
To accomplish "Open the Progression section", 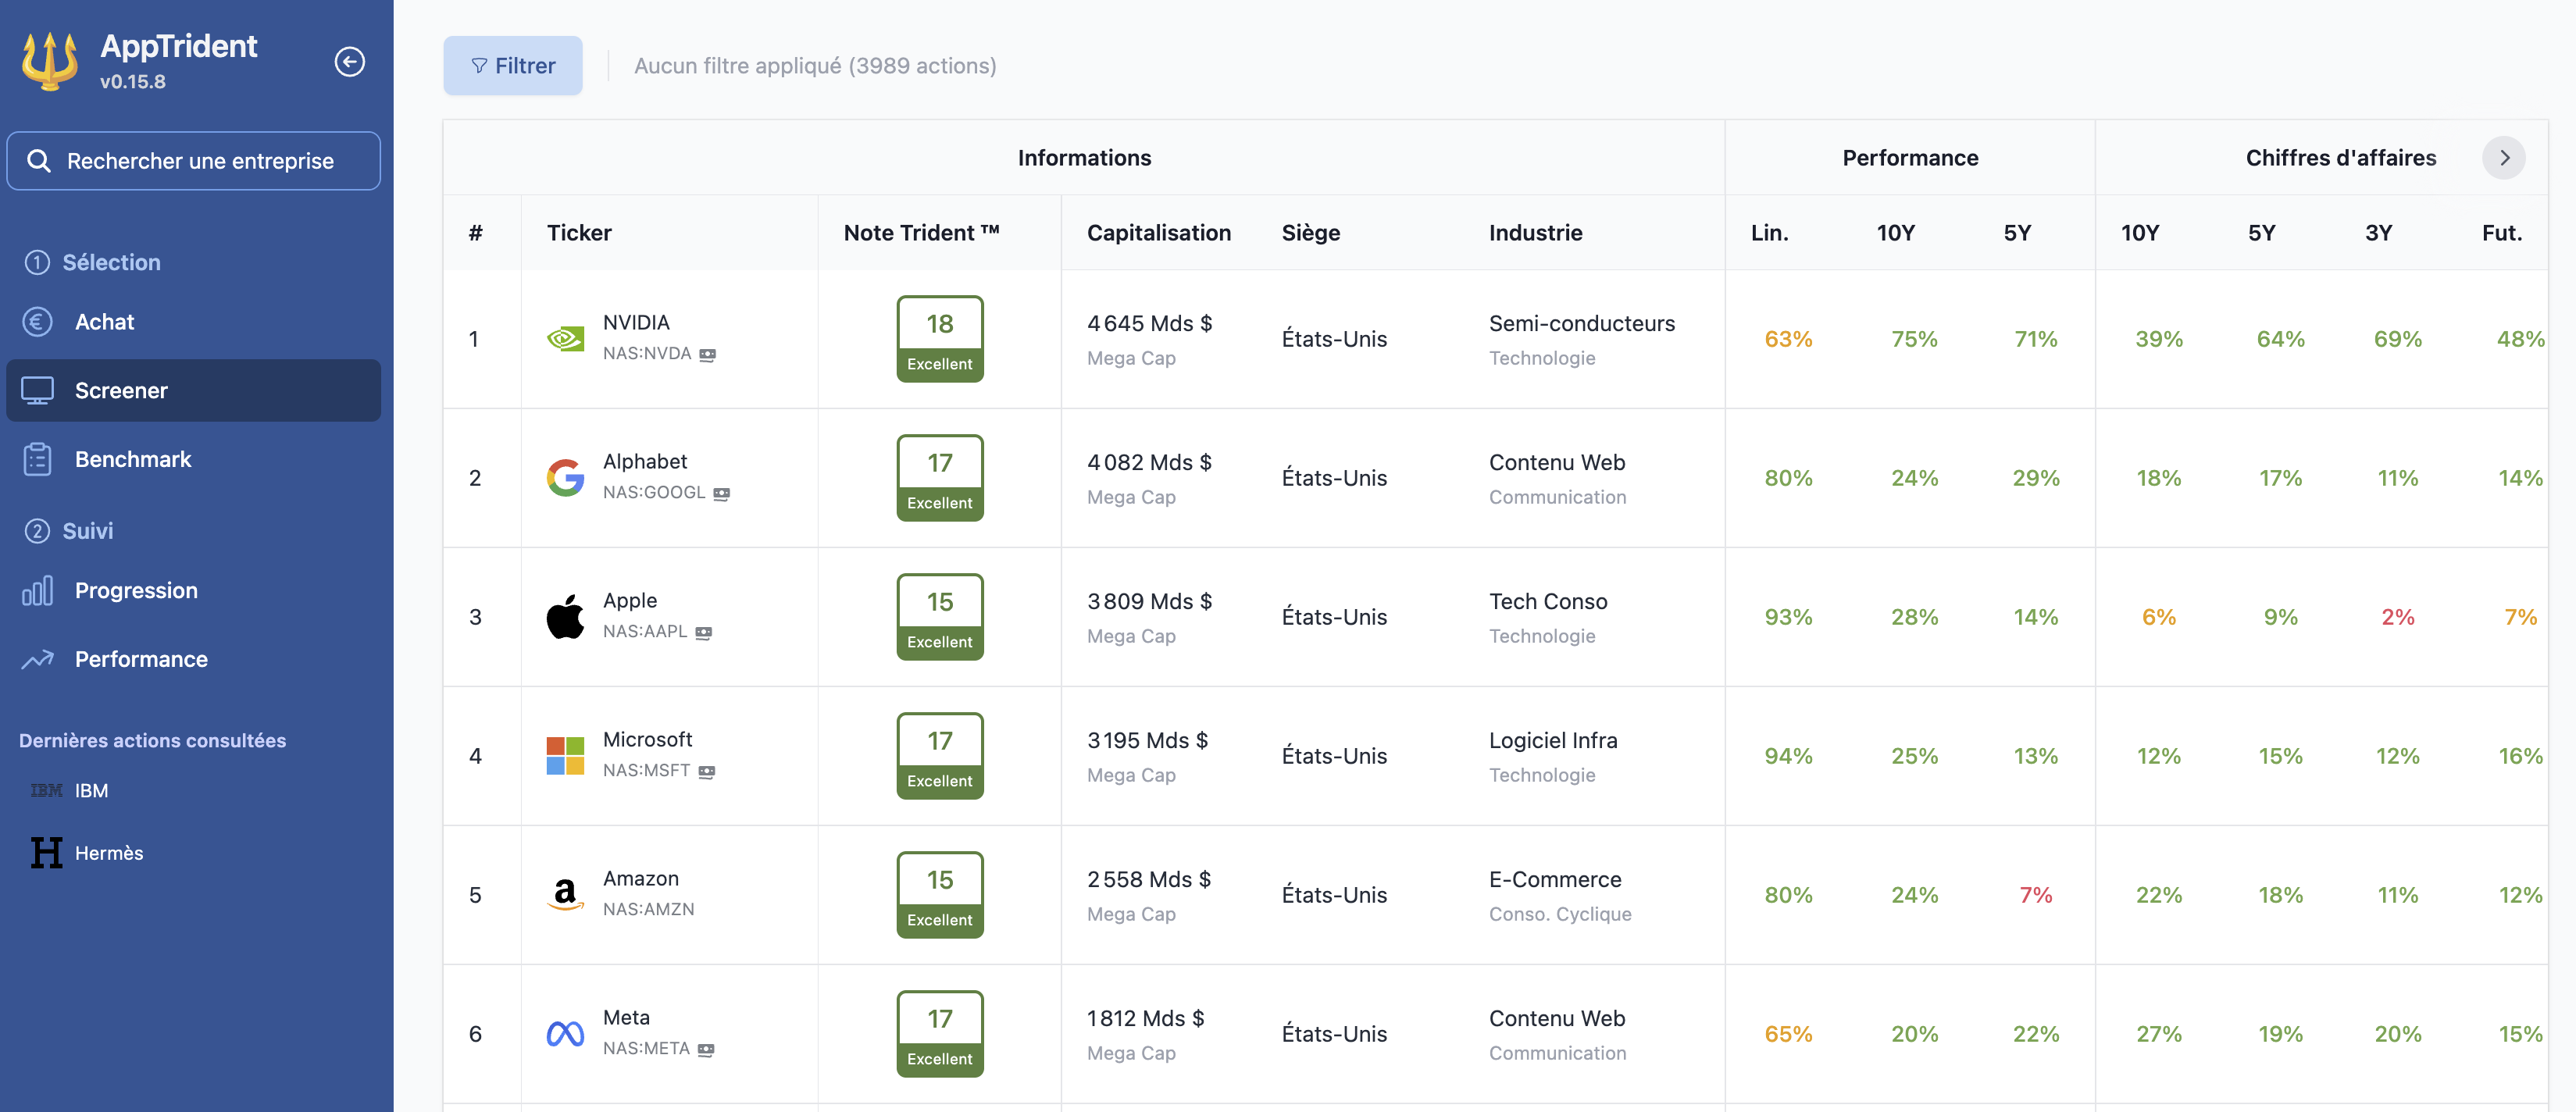I will [x=136, y=591].
